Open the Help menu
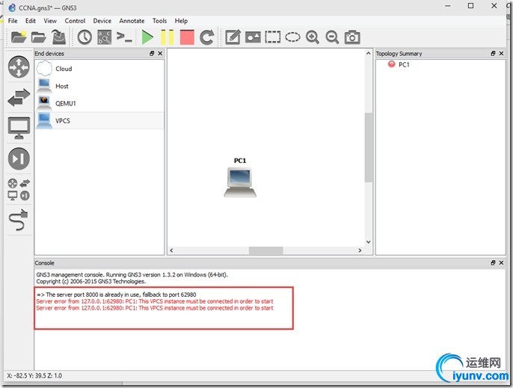 pos(181,21)
